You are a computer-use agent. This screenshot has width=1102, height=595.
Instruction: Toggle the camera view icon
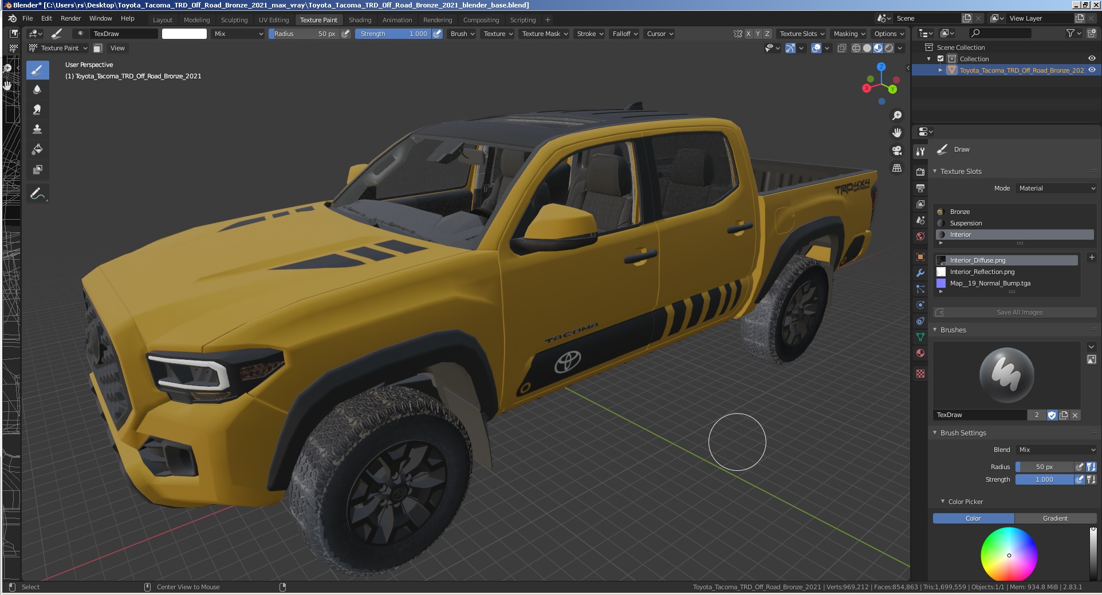point(897,150)
